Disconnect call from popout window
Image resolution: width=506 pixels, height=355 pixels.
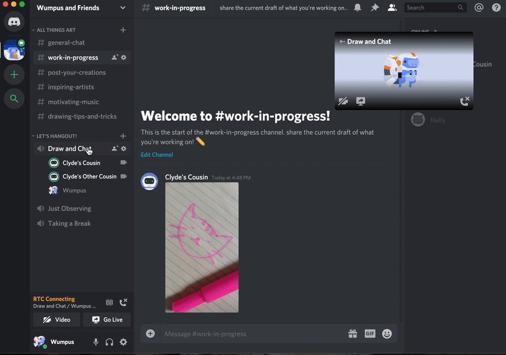(465, 101)
